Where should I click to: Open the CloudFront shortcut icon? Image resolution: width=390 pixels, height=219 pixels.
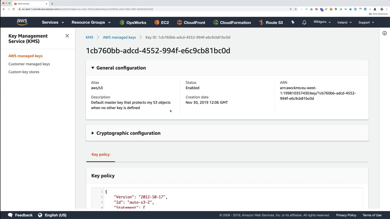tap(179, 23)
